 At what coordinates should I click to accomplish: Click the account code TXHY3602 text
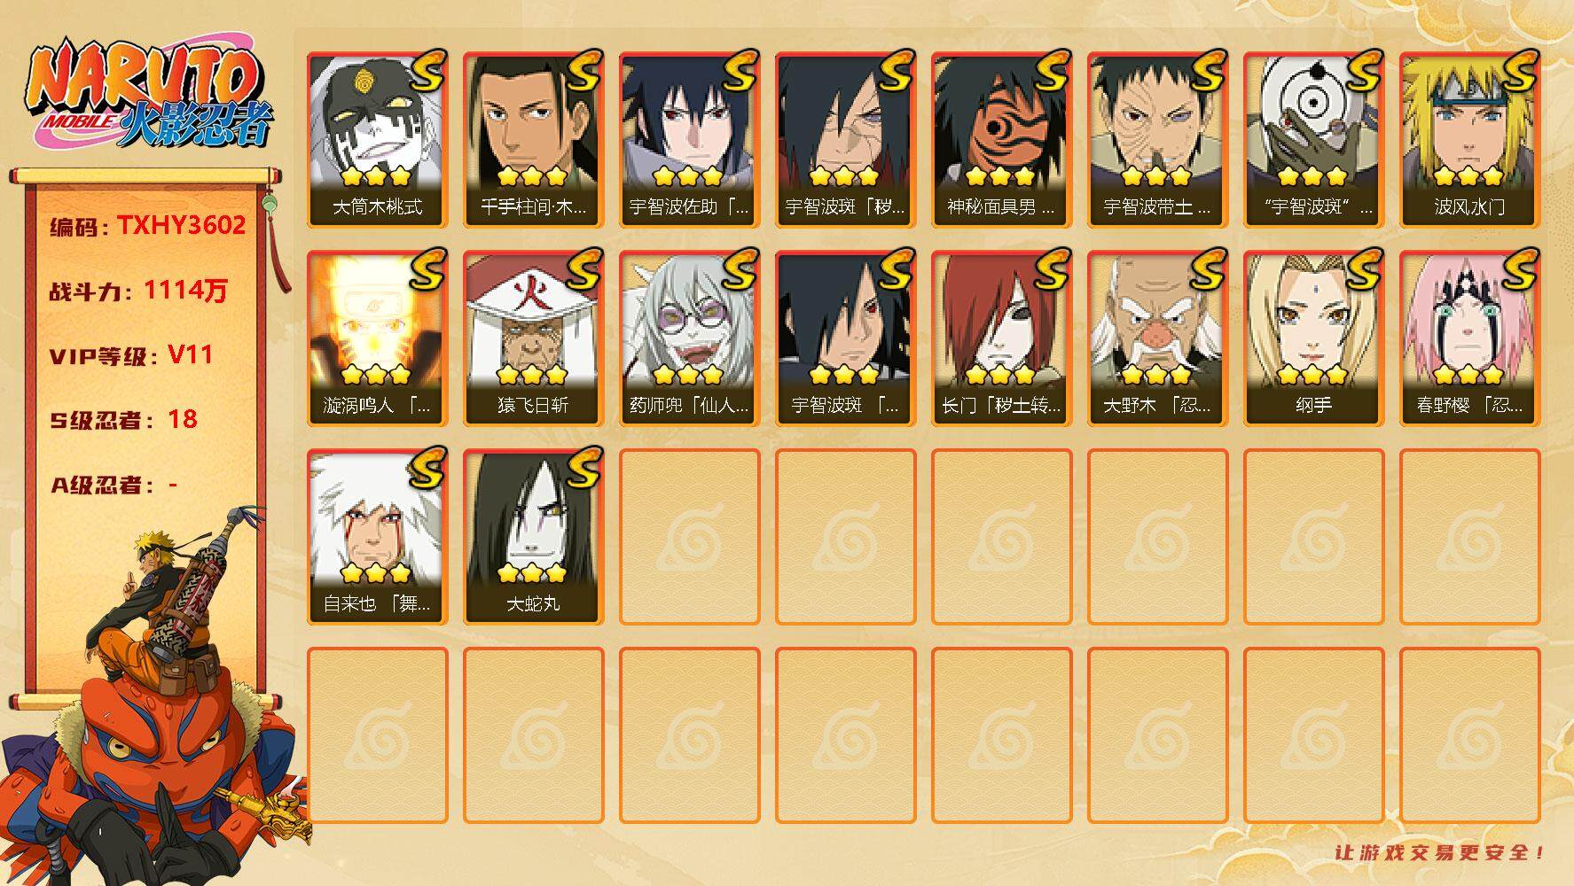(x=181, y=225)
